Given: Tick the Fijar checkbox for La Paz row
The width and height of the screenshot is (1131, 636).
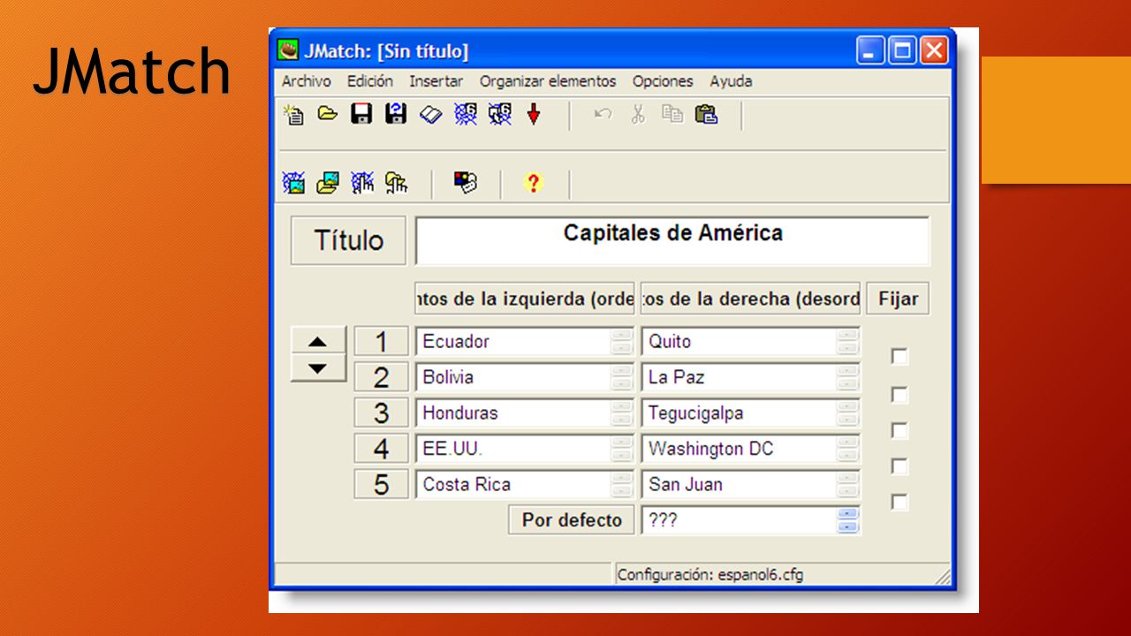Looking at the screenshot, I should coord(899,394).
